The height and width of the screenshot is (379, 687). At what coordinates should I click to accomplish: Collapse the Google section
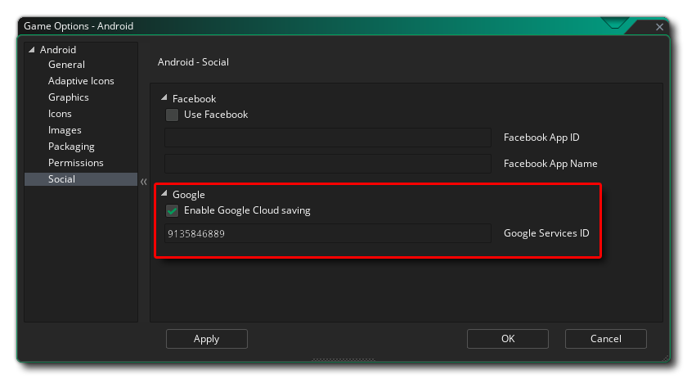coord(164,193)
